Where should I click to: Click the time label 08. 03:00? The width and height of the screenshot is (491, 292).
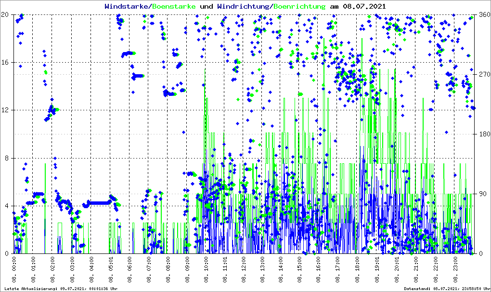[x=72, y=270]
